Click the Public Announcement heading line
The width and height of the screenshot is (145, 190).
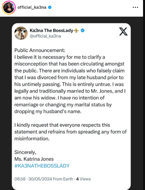point(40,50)
